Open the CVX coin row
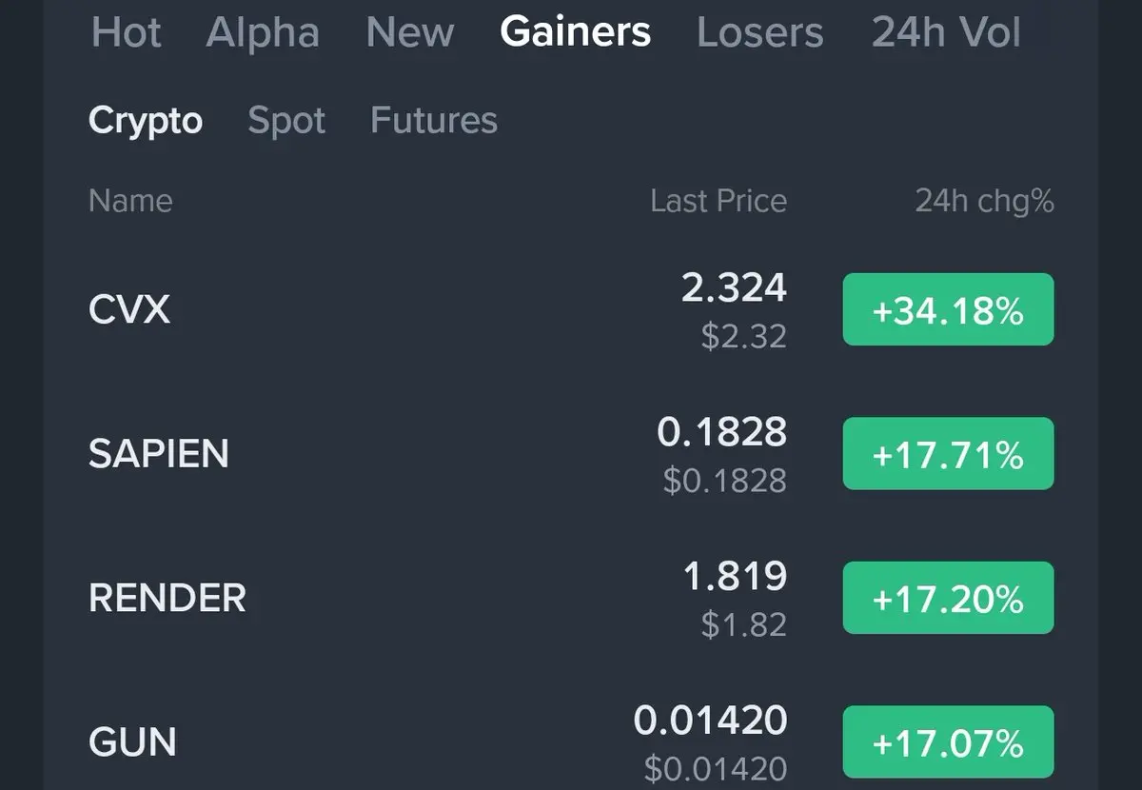The image size is (1142, 790). coord(571,309)
